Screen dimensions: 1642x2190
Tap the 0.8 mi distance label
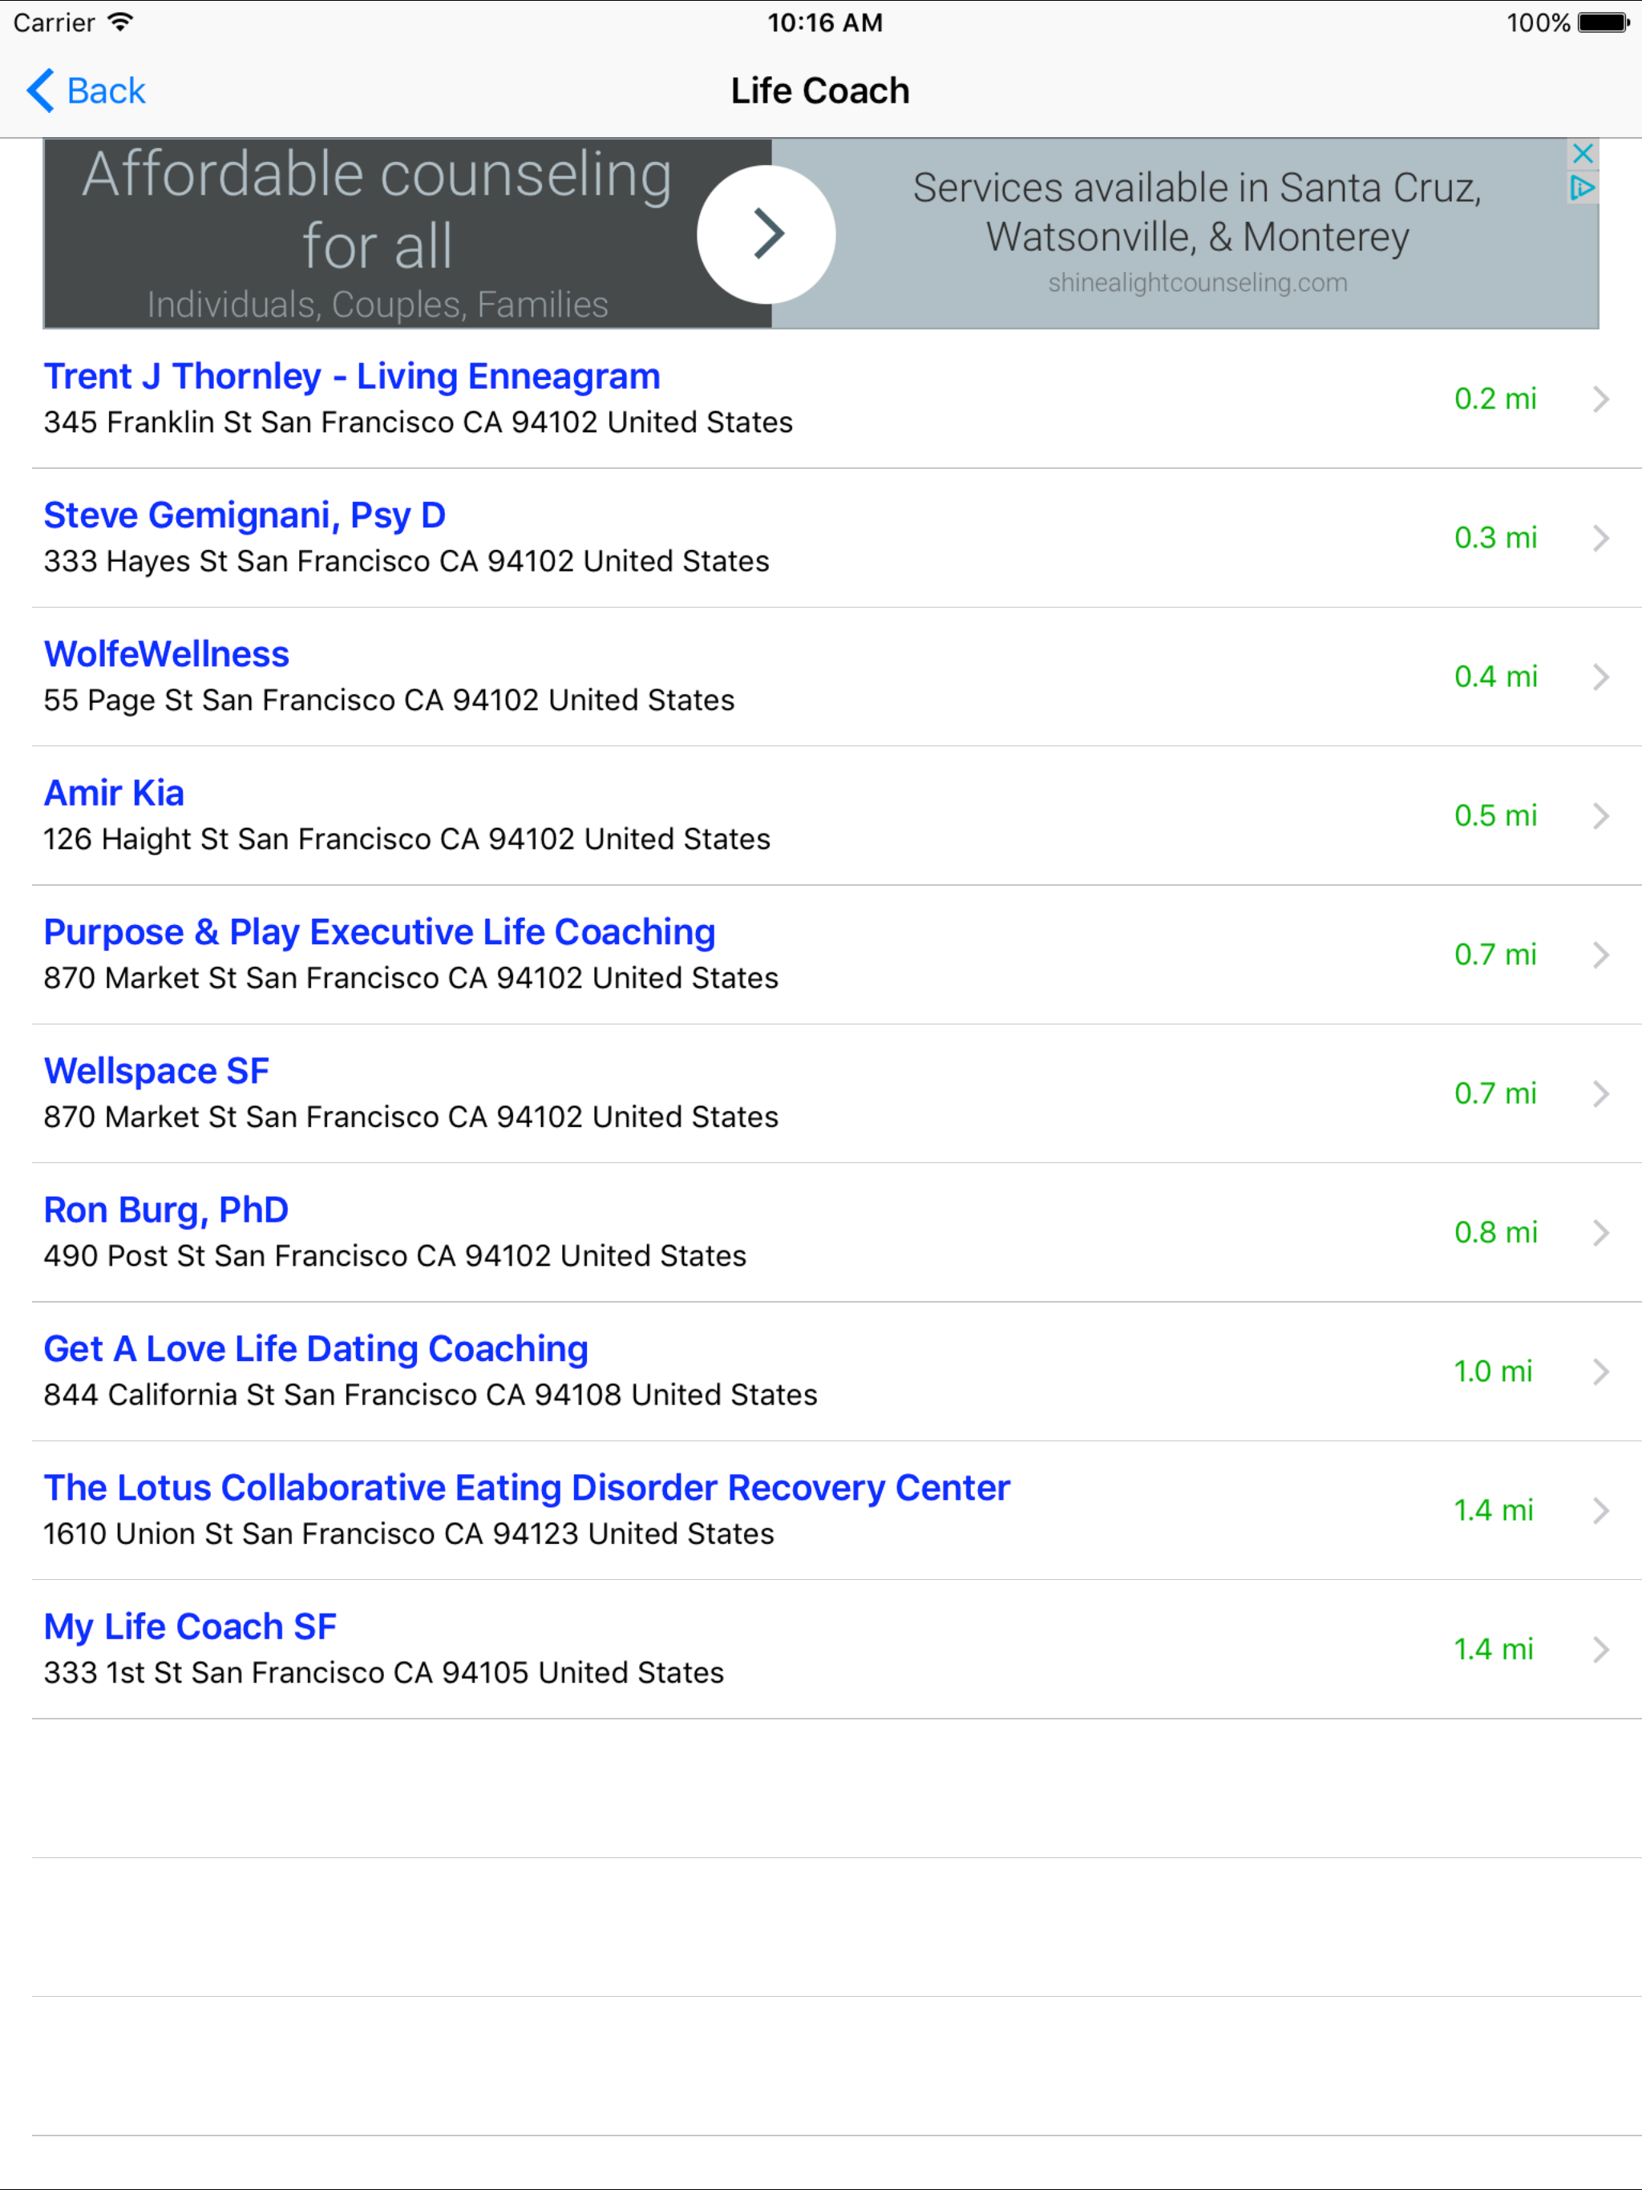(x=1495, y=1233)
